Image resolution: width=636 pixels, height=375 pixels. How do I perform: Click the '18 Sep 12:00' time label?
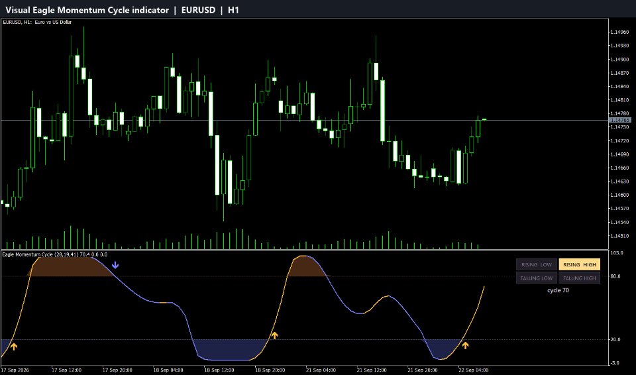tap(219, 370)
